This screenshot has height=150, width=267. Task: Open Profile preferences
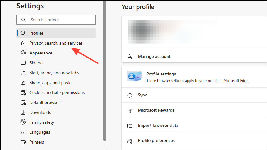194,141
